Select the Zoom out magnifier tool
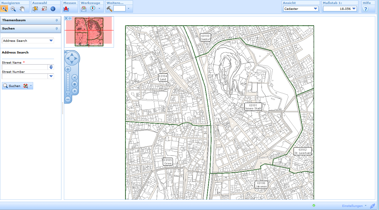The height and width of the screenshot is (210, 379). [x=13, y=9]
